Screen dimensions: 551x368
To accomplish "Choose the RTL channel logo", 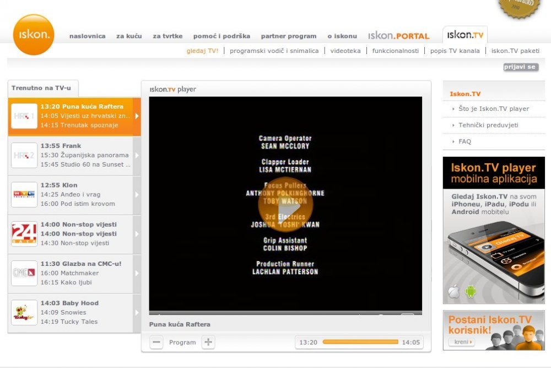I will (x=24, y=195).
